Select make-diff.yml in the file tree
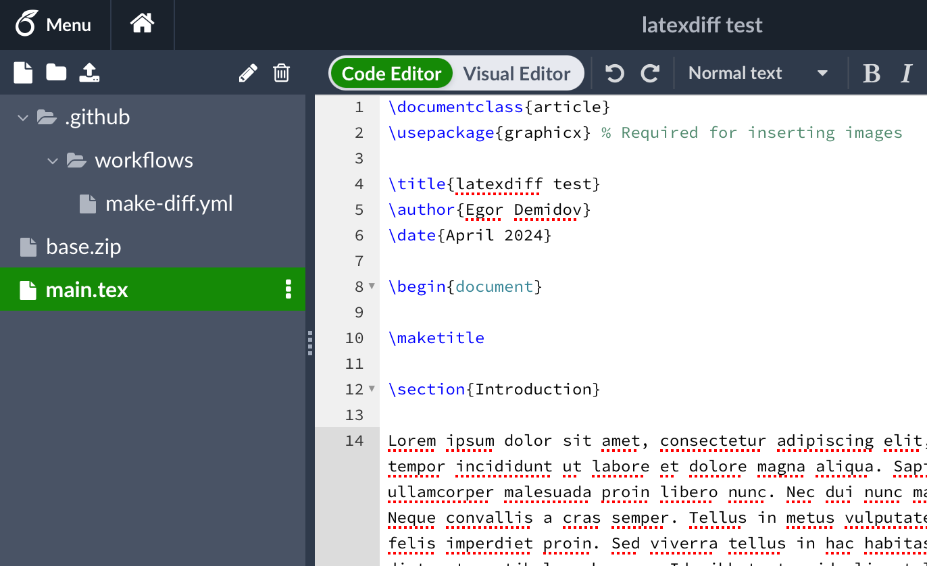The height and width of the screenshot is (566, 927). [x=169, y=203]
